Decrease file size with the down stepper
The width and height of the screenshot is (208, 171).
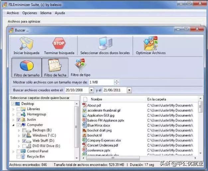click(117, 84)
